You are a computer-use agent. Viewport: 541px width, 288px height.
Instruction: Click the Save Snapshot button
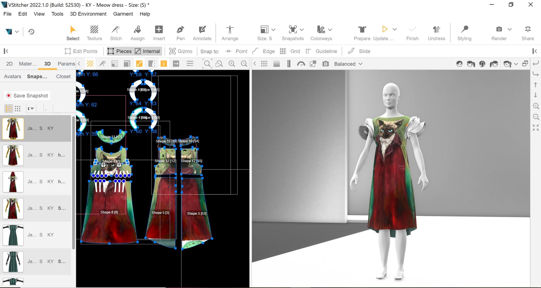coord(27,96)
